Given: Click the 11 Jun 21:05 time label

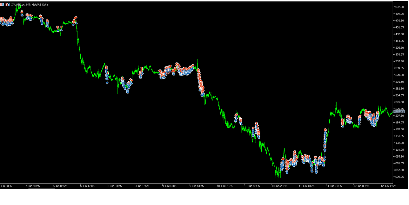Looking at the screenshot, I should [334, 186].
